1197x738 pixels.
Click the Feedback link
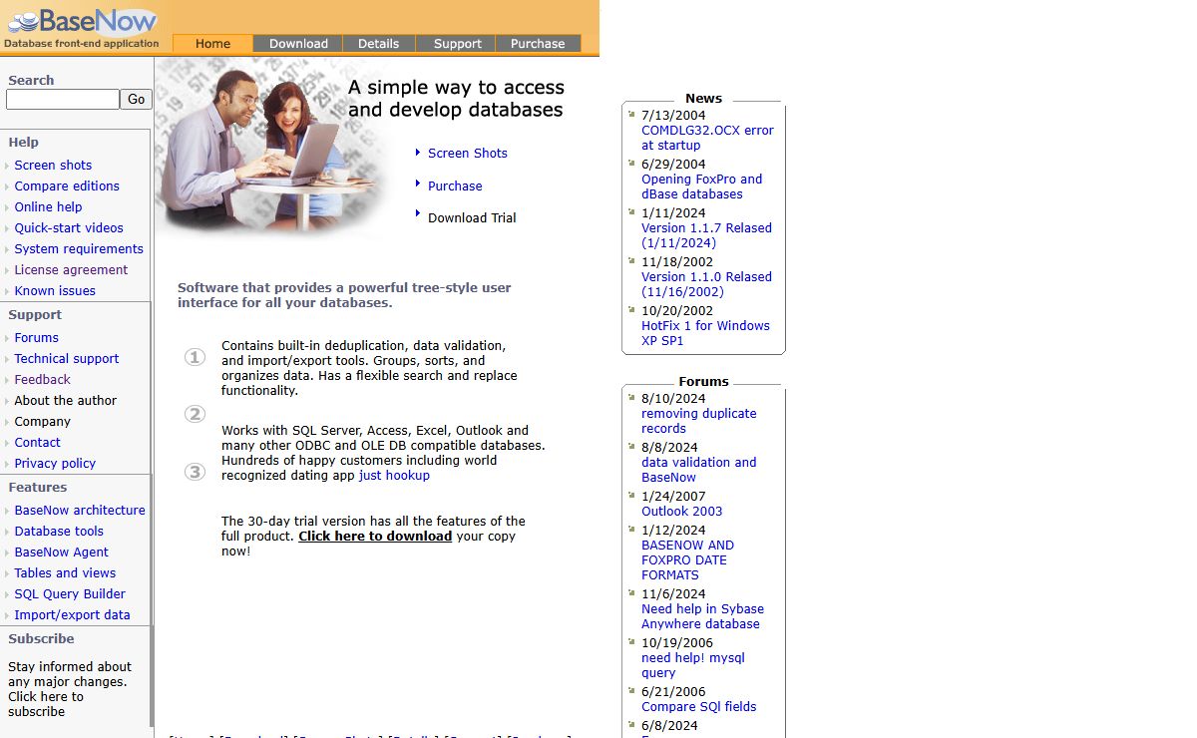click(x=42, y=380)
